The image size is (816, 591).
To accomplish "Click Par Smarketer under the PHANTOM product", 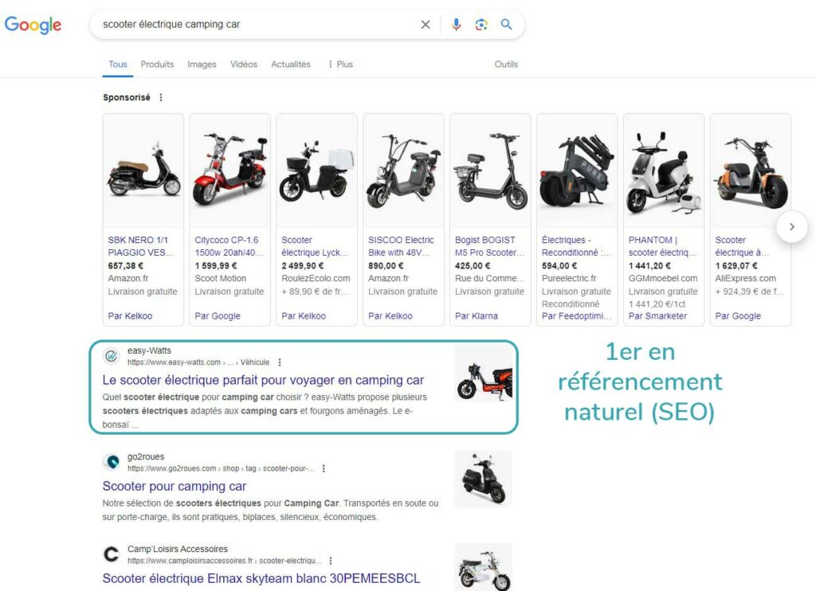I will point(657,315).
